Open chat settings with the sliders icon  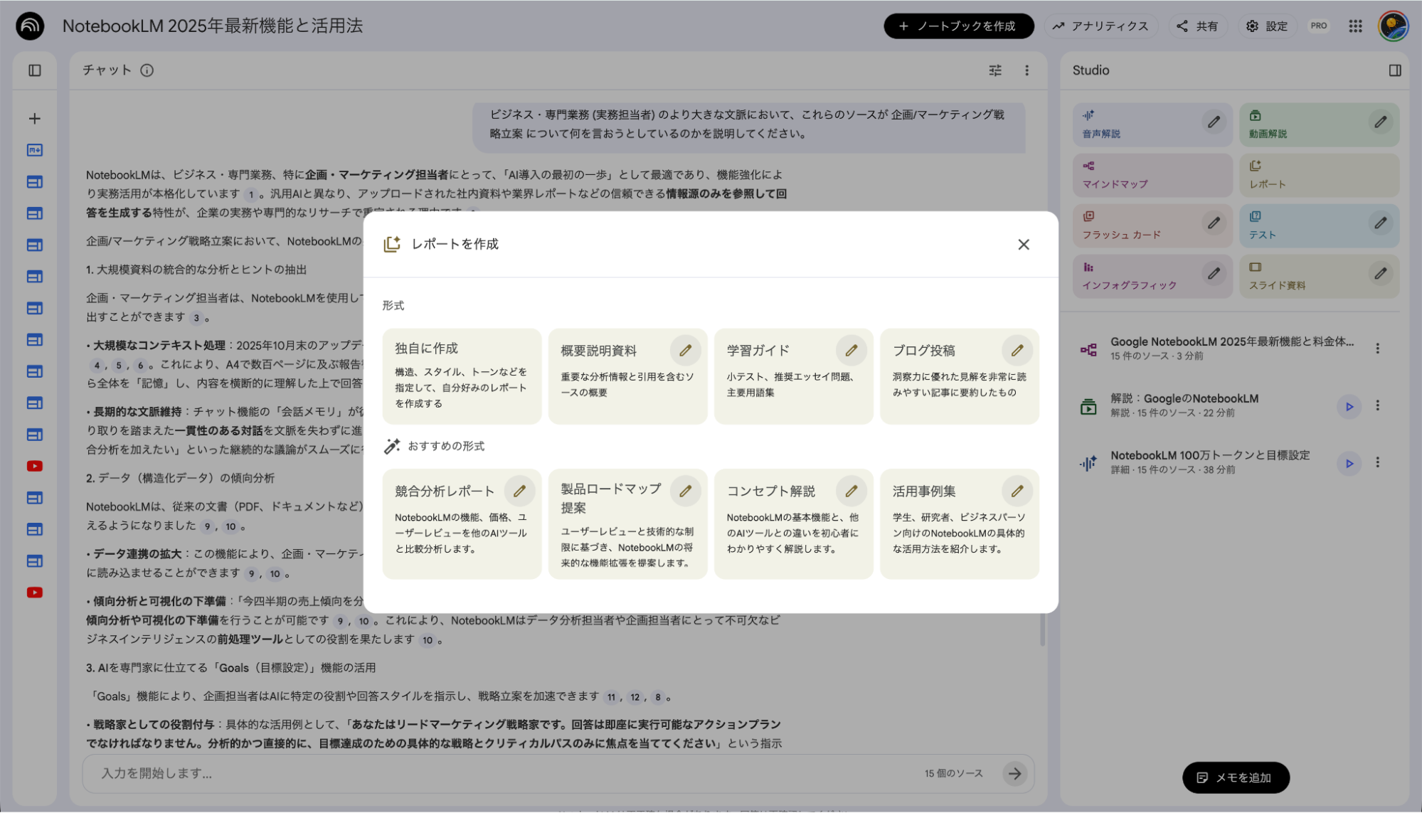pyautogui.click(x=994, y=70)
